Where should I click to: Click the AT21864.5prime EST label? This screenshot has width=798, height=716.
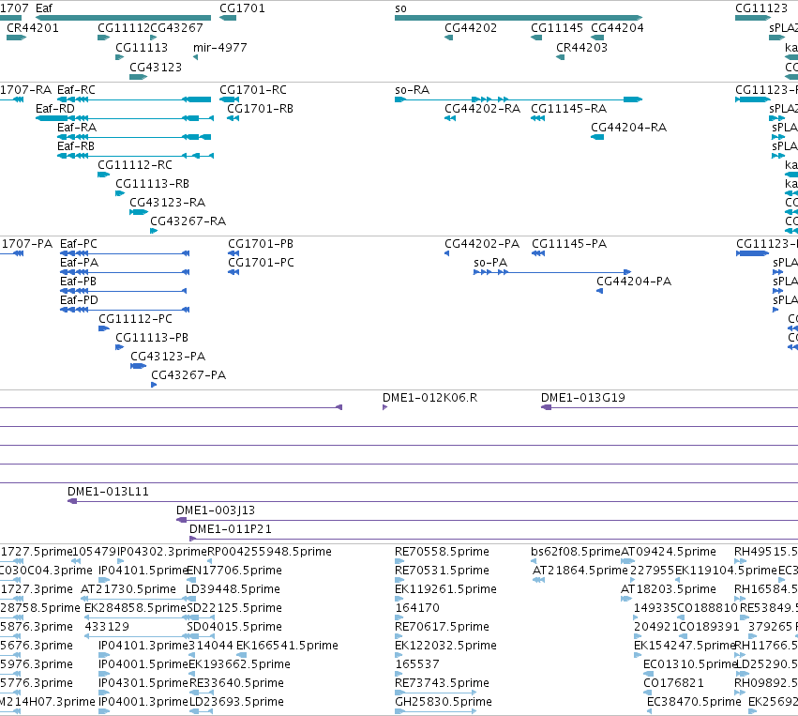click(x=580, y=571)
